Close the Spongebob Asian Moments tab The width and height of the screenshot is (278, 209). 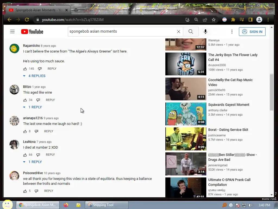pyautogui.click(x=67, y=10)
